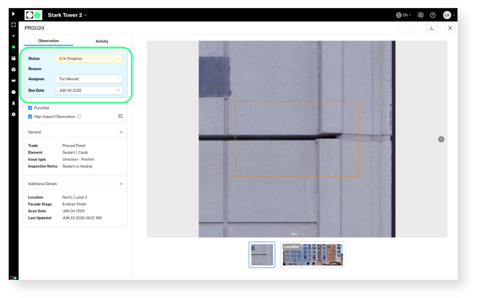Open the help question mark icon
The image size is (483, 298).
tap(433, 15)
